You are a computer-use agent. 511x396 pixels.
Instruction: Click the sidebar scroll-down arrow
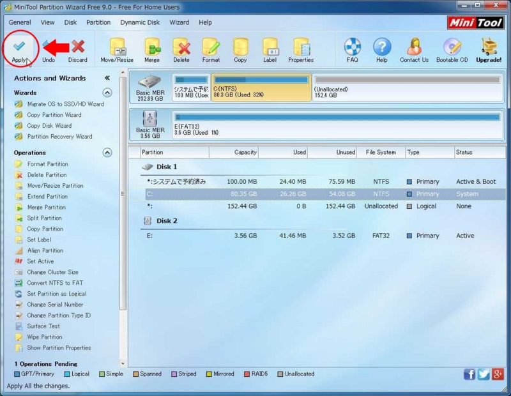point(123,363)
